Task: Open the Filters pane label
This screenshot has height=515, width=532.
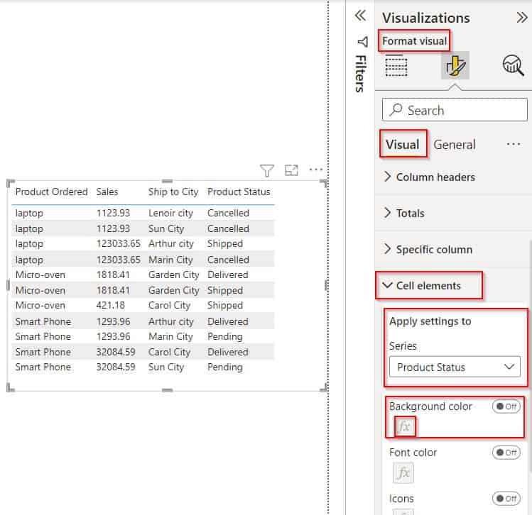Action: pyautogui.click(x=361, y=74)
